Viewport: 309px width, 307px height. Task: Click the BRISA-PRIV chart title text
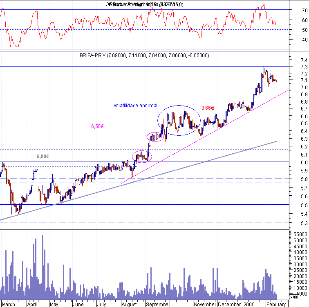tap(144, 55)
